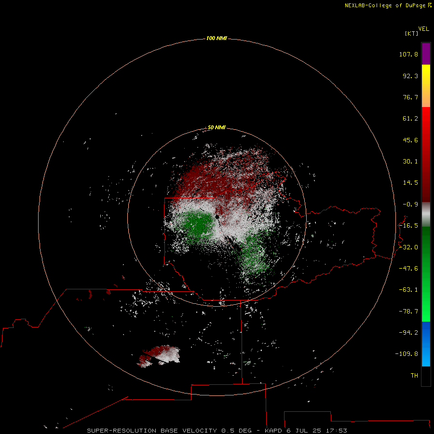The height and width of the screenshot is (434, 434).
Task: Click the 50 NMI range ring label
Action: point(217,127)
